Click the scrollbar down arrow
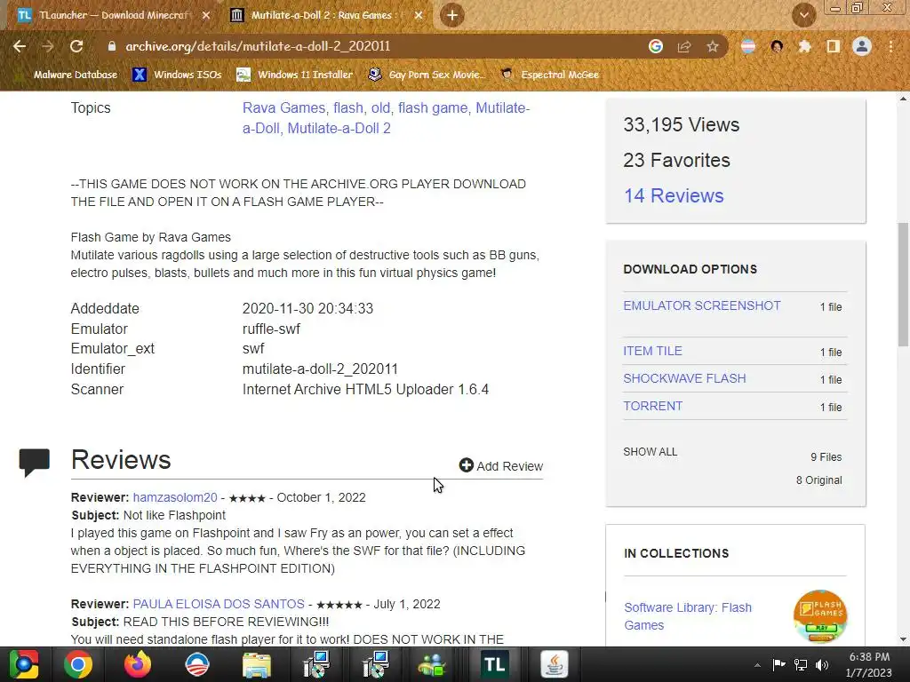Screen dimensions: 910x682 coord(903,639)
